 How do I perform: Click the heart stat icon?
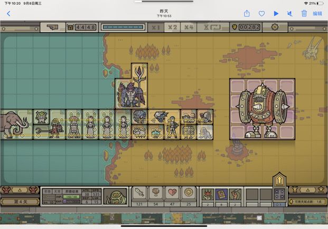point(172,193)
